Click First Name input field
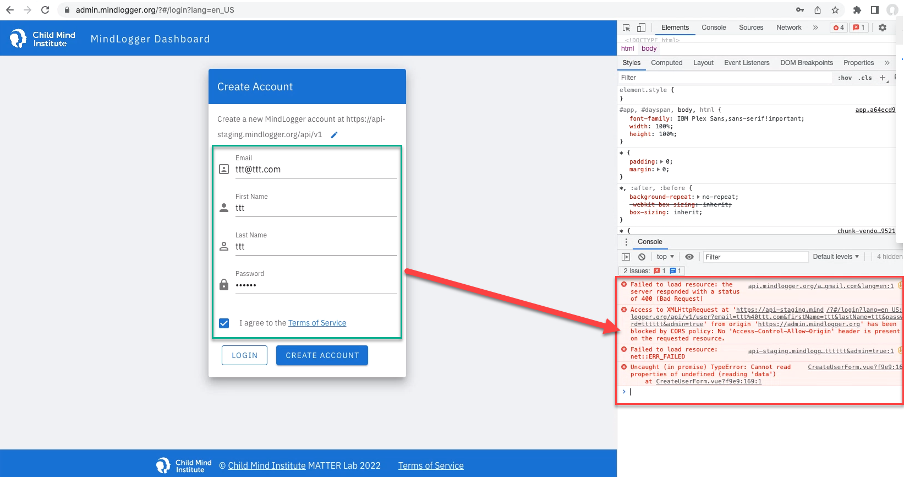904x477 pixels. click(316, 208)
